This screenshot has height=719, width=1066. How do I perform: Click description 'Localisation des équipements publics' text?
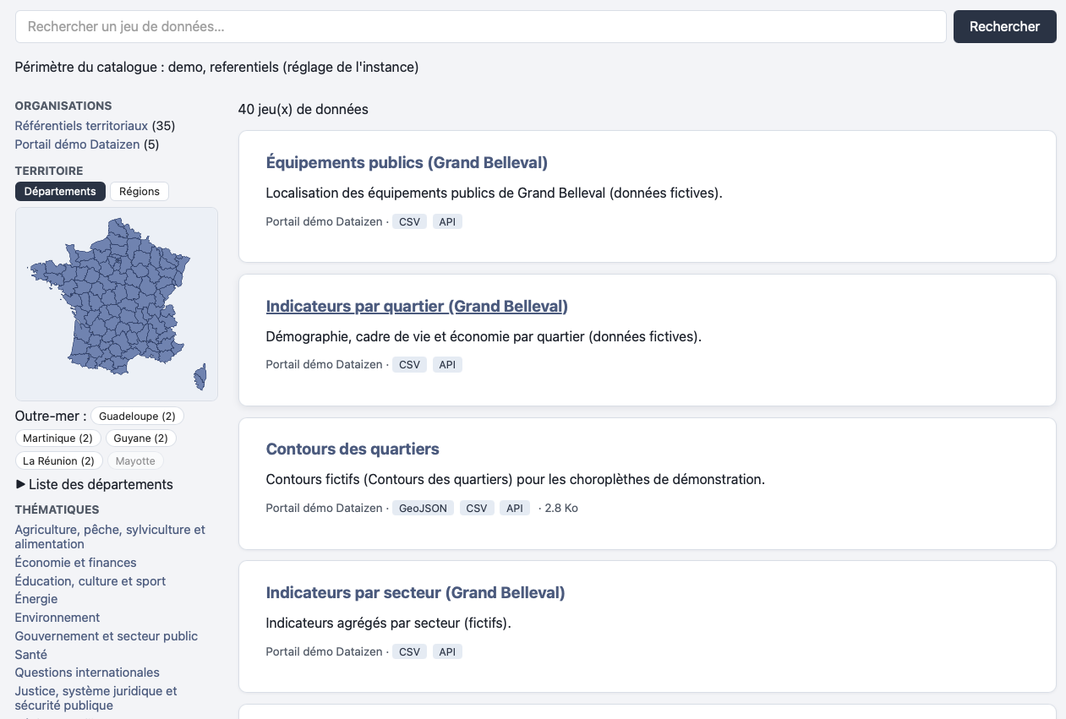495,193
